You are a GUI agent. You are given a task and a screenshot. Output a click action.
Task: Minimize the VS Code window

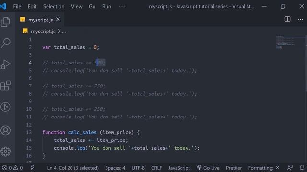pos(264,6)
